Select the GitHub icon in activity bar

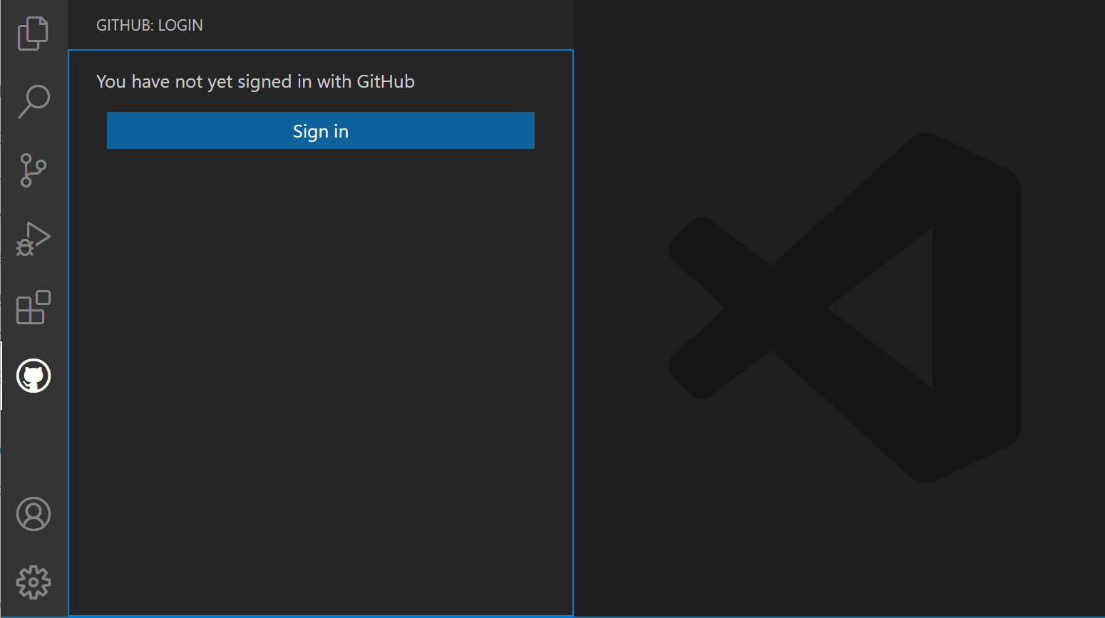pos(34,376)
